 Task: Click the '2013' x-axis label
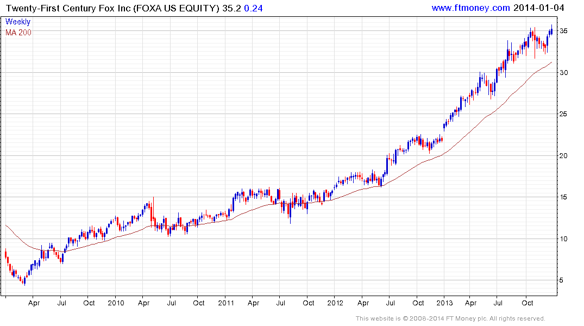[x=444, y=303]
